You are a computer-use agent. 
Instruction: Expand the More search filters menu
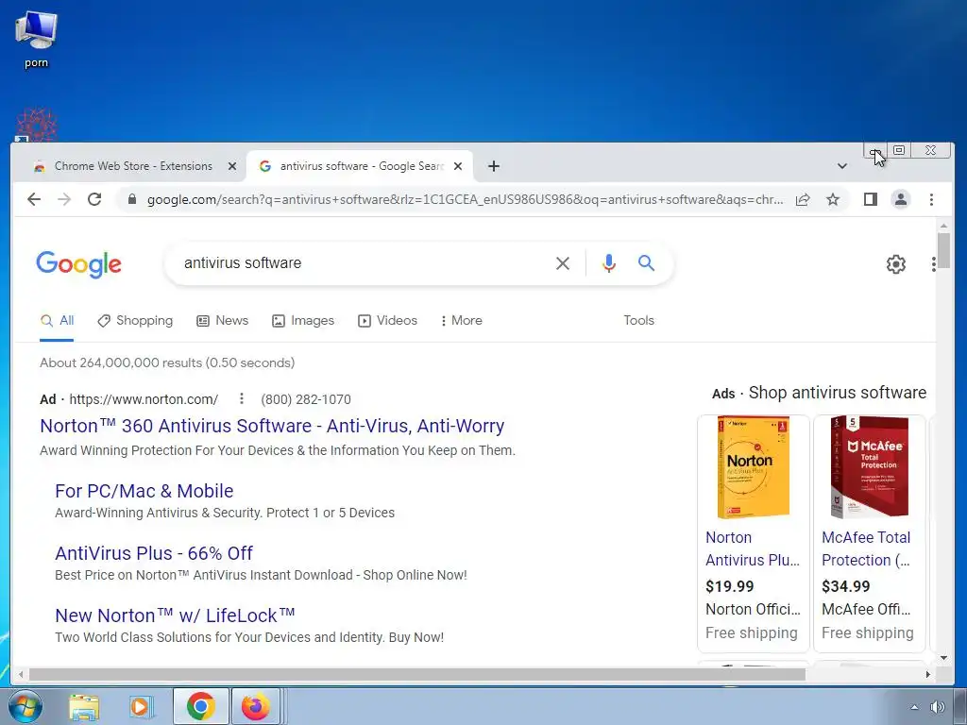tap(461, 321)
